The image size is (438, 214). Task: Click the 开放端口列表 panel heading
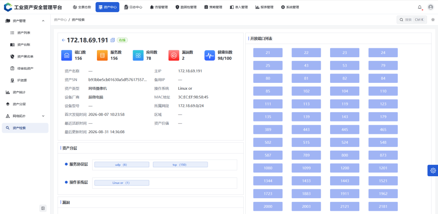(261, 39)
